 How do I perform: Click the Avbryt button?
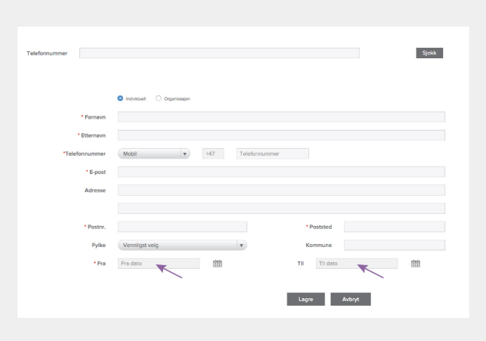click(x=350, y=299)
